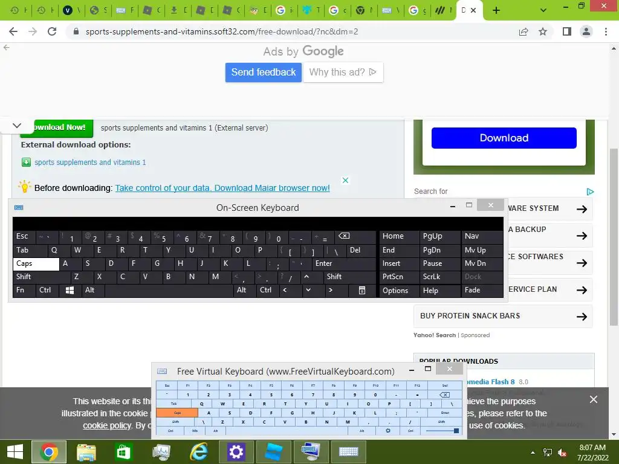Toggle left Ctrl on On-Screen Keyboard
Screen dimensions: 619x464
click(x=47, y=291)
